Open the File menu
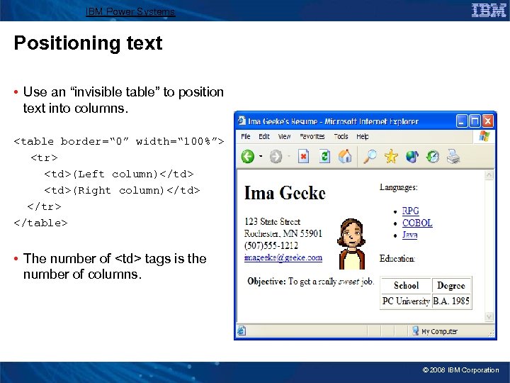Screen dimensions: 510x383 [x=246, y=136]
